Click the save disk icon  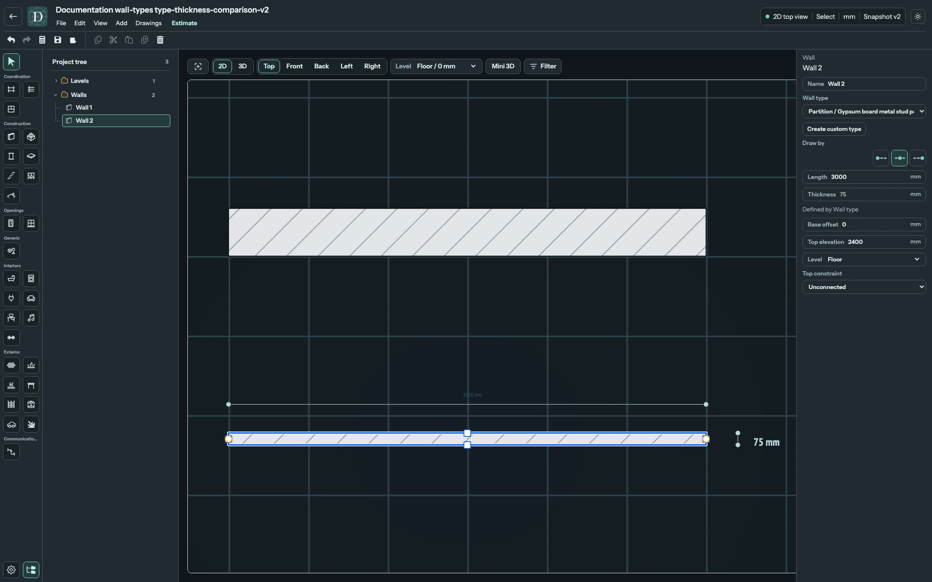coord(58,40)
